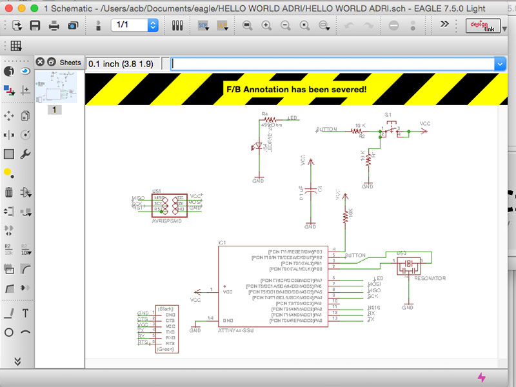
Task: Select the Mirror tool
Action: click(x=9, y=135)
